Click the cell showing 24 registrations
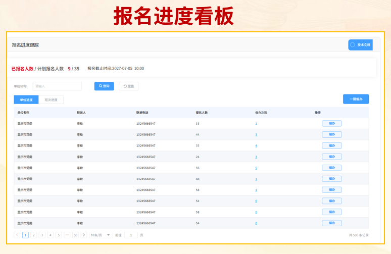Screen dimensions: 391x254 198,157
